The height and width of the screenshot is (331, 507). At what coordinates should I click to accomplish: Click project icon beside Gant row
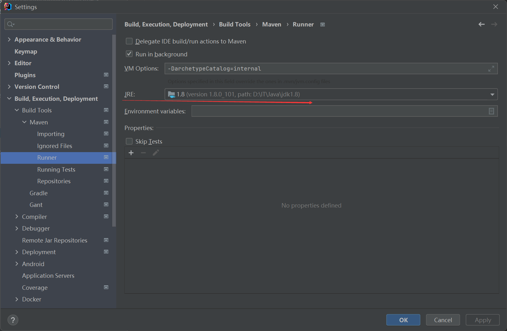106,204
